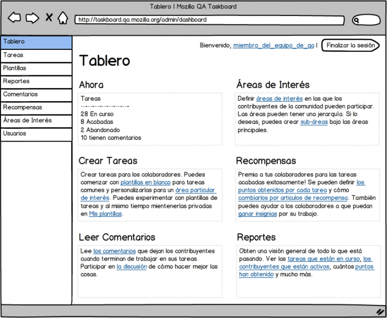This screenshot has width=387, height=318.
Task: Click the stop loading X icon
Action: pos(49,17)
